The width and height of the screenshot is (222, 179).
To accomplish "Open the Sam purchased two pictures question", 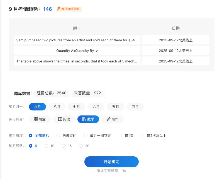I will [x=77, y=40].
